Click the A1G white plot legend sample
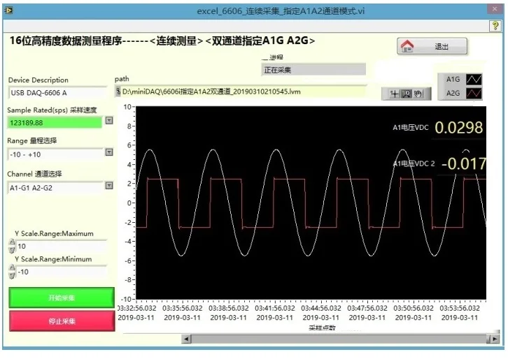Screen dimensions: 508x359 tap(474, 80)
